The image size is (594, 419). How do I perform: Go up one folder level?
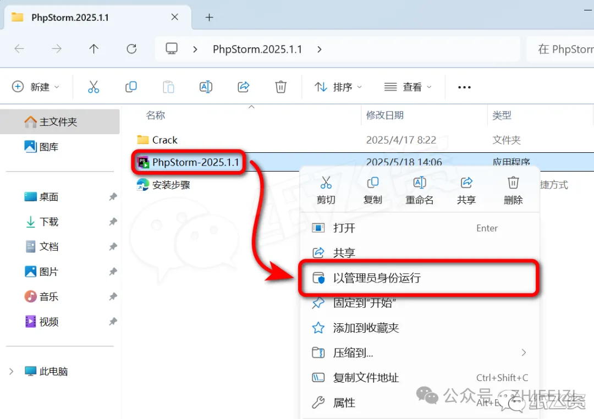(x=94, y=49)
